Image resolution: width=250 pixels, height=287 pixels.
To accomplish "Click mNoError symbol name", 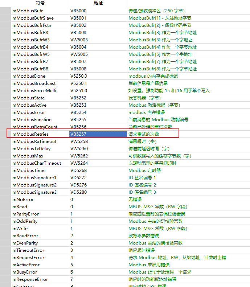I will (x=23, y=200).
